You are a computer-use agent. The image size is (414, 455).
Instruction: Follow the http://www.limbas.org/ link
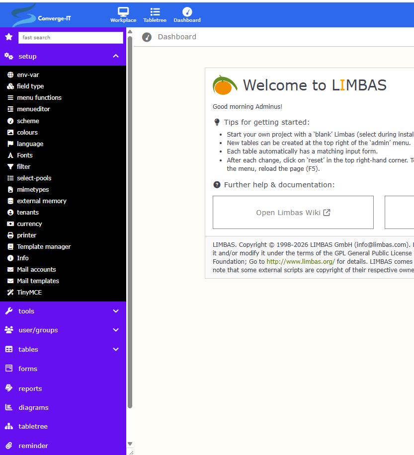click(301, 261)
